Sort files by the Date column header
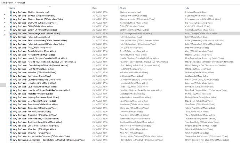Viewport: 240px width, 143px height. pyautogui.click(x=95, y=8)
